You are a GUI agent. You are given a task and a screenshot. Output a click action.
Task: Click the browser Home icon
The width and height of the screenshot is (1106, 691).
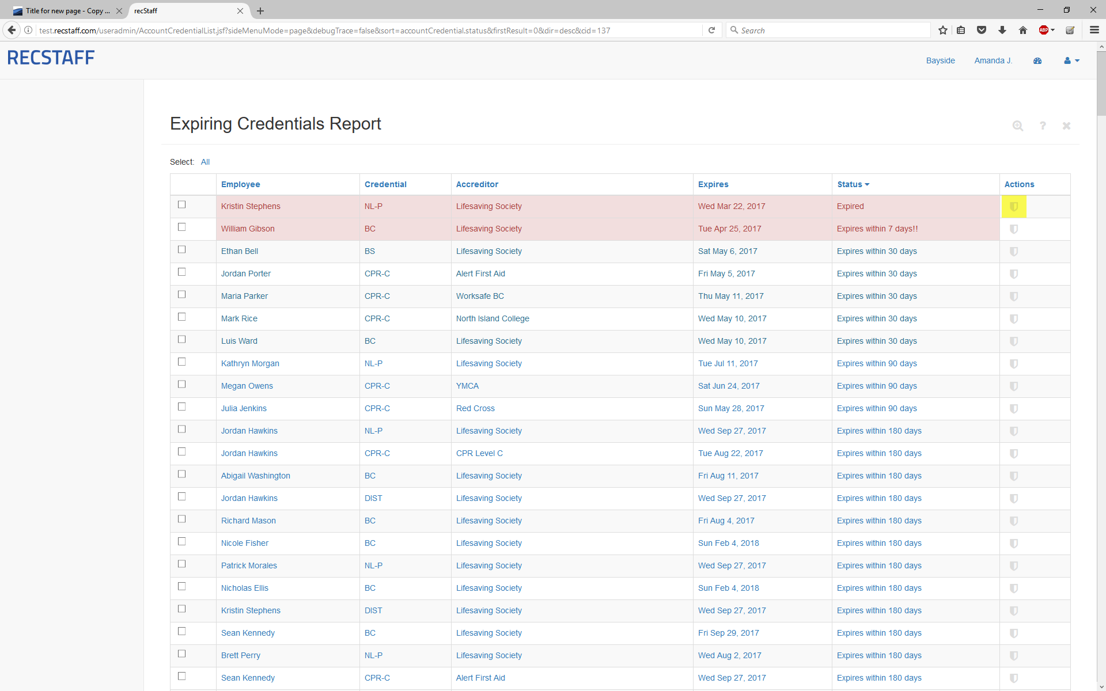pyautogui.click(x=1023, y=30)
